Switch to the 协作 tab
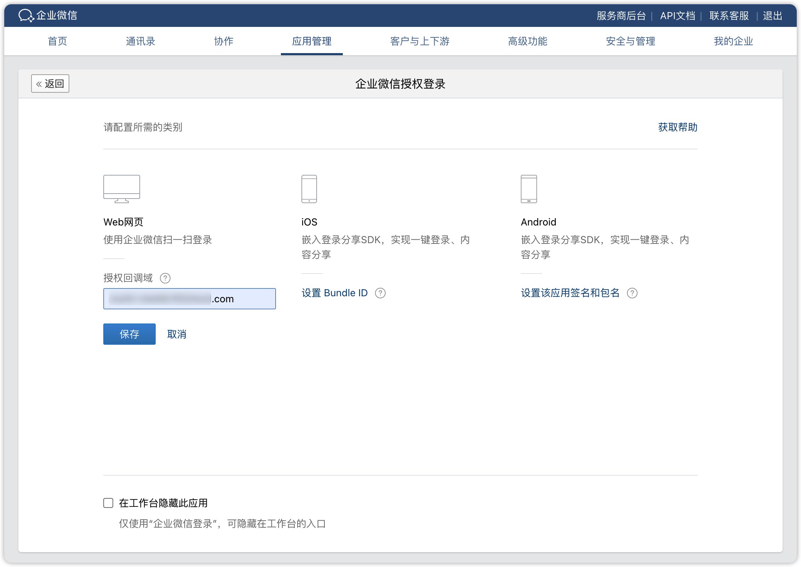The image size is (801, 567). tap(224, 41)
